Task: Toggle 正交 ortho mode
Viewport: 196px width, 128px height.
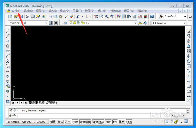Action: (68, 122)
